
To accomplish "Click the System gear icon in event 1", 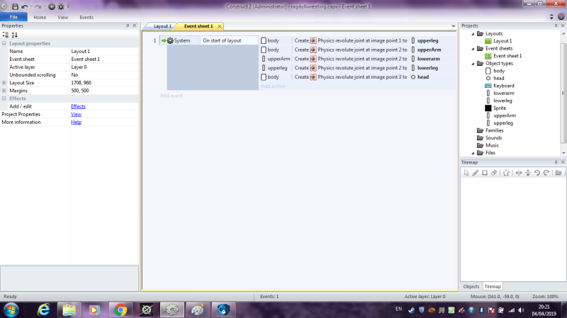I will pyautogui.click(x=170, y=40).
